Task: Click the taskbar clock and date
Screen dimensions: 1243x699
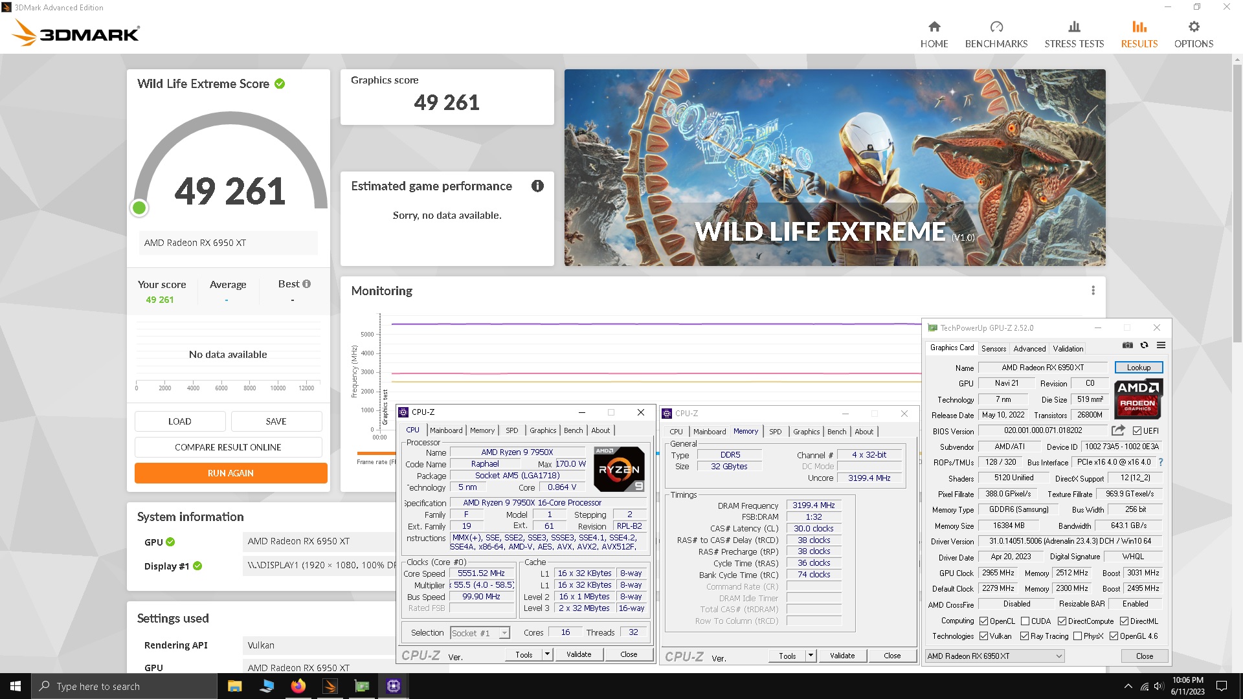Action: [x=1187, y=686]
